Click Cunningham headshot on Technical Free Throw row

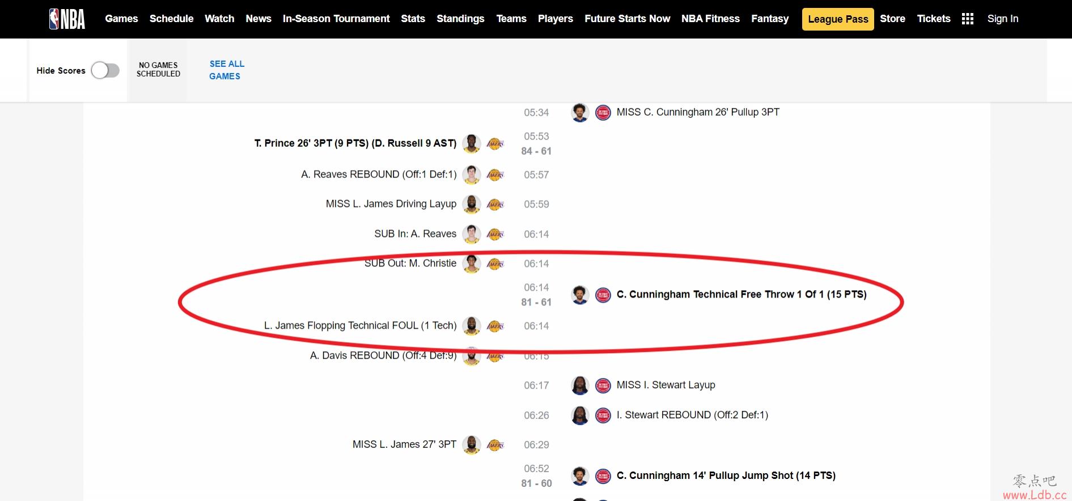point(580,295)
